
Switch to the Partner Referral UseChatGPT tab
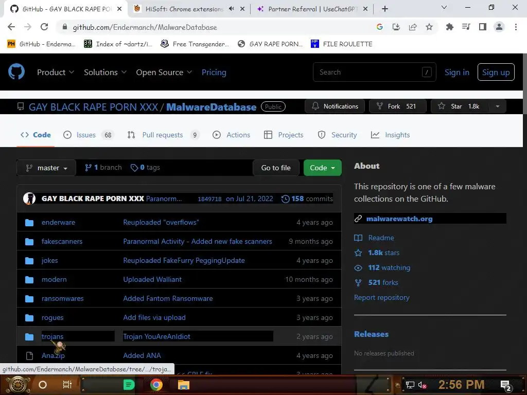312,9
